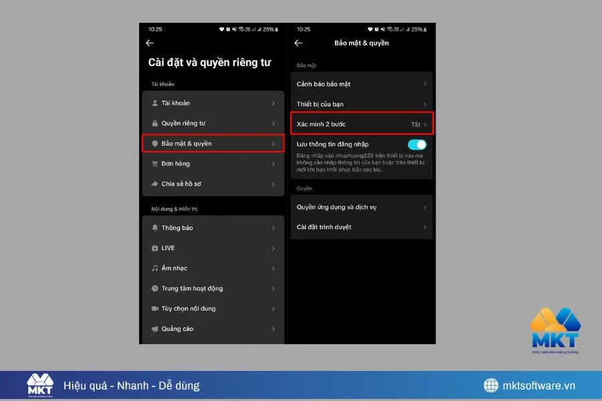The height and width of the screenshot is (401, 602).
Task: Select the shield icon for Bảo mật & quyền
Action: click(155, 143)
